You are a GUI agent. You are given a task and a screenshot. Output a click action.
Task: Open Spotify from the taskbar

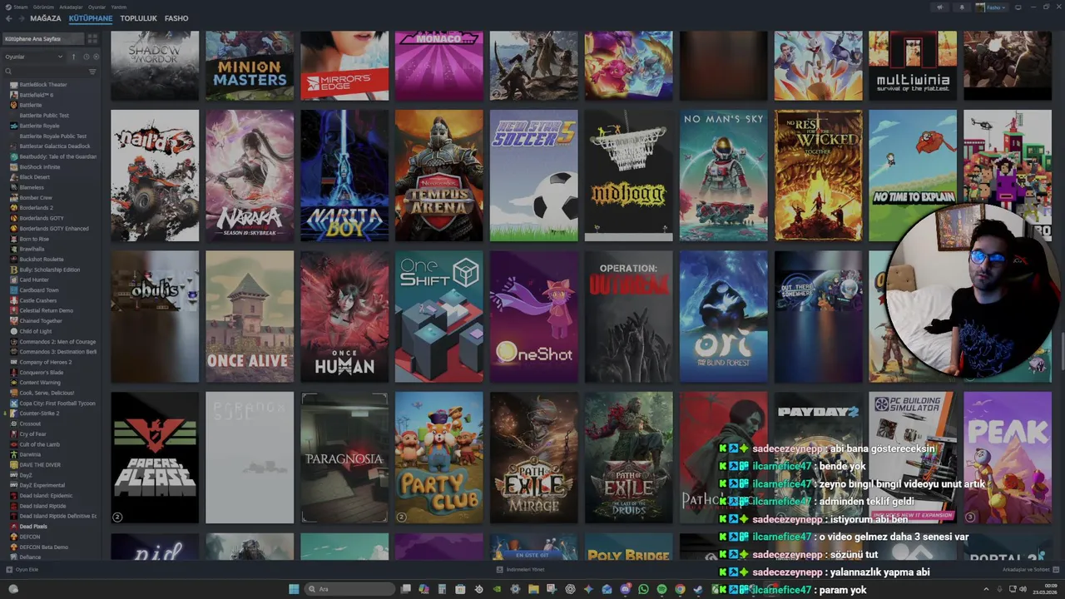[661, 589]
